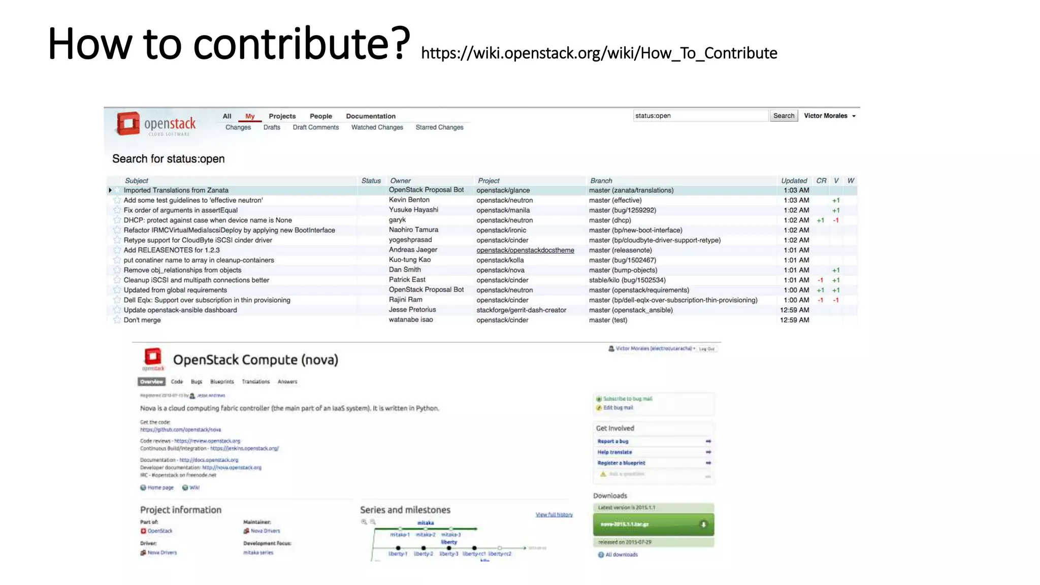Click the person icon beside Jesse Andrews
This screenshot has height=585, width=1040.
192,396
